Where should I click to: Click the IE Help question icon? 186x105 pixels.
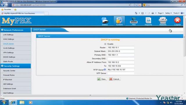pos(182,13)
